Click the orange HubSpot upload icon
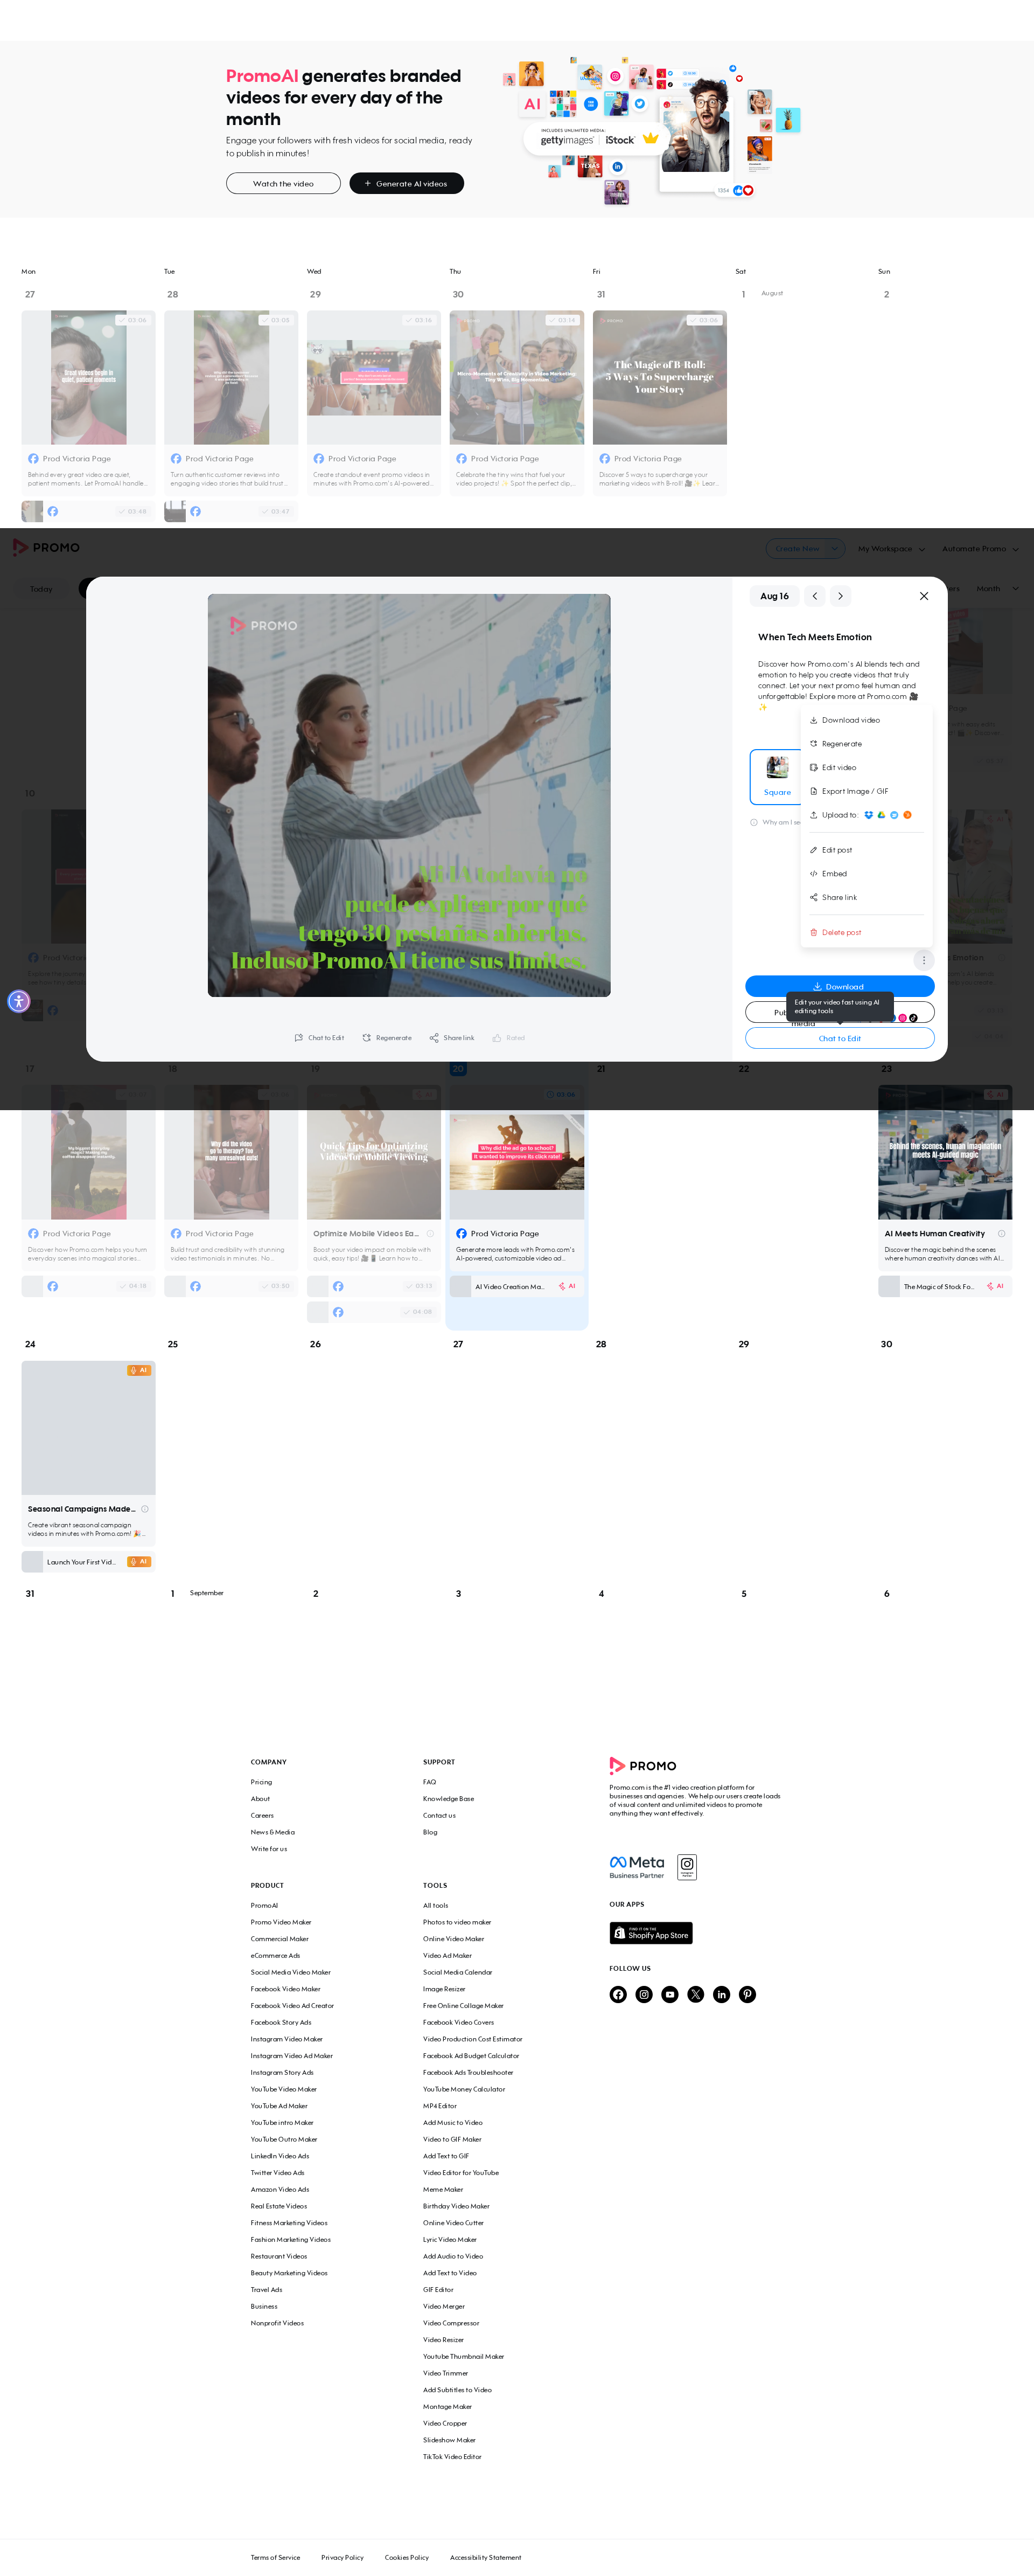Image resolution: width=1034 pixels, height=2576 pixels. [x=907, y=815]
